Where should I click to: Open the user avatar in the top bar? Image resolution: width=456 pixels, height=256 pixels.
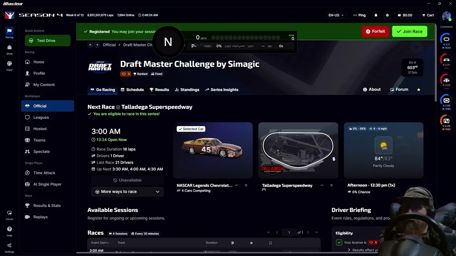click(446, 16)
